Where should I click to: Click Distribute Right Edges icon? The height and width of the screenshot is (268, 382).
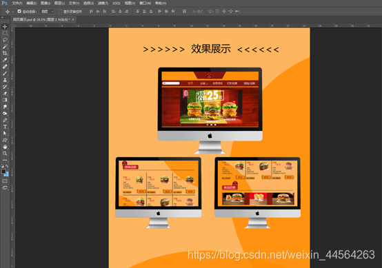pyautogui.click(x=173, y=12)
